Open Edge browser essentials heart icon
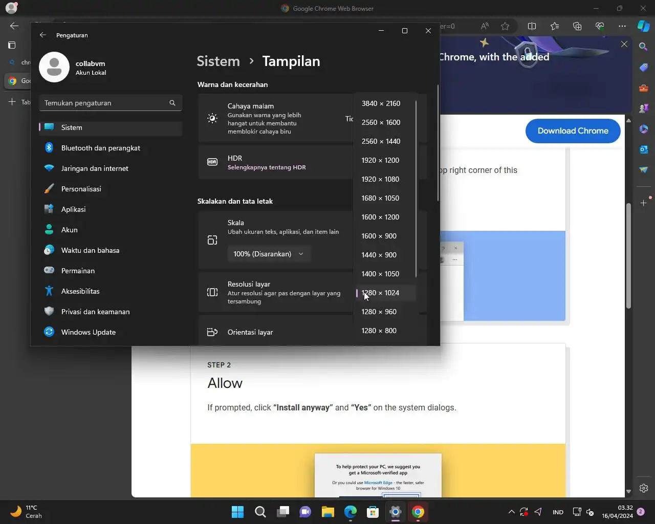Screen dimensions: 655x524 pos(600,26)
